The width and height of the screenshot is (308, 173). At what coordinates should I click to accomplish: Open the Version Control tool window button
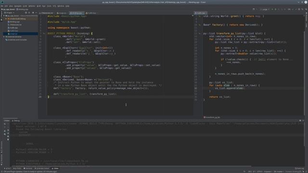click(42, 169)
